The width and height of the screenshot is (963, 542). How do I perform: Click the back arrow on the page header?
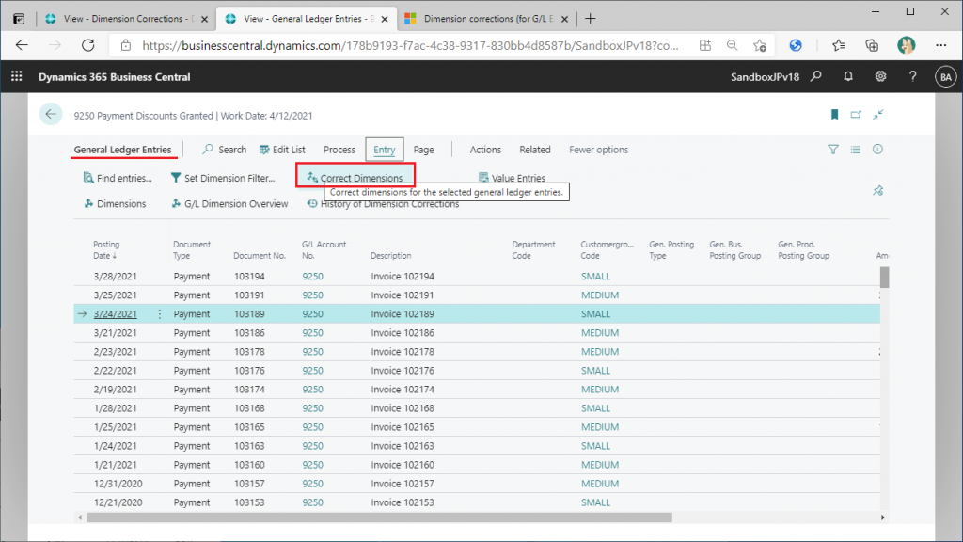coord(51,114)
